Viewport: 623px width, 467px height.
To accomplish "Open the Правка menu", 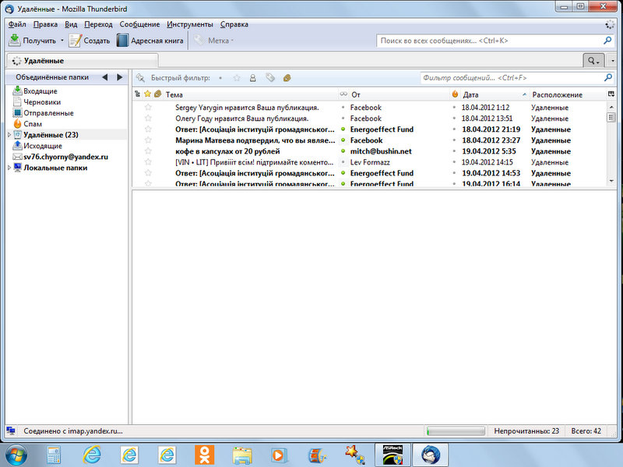I will [45, 24].
